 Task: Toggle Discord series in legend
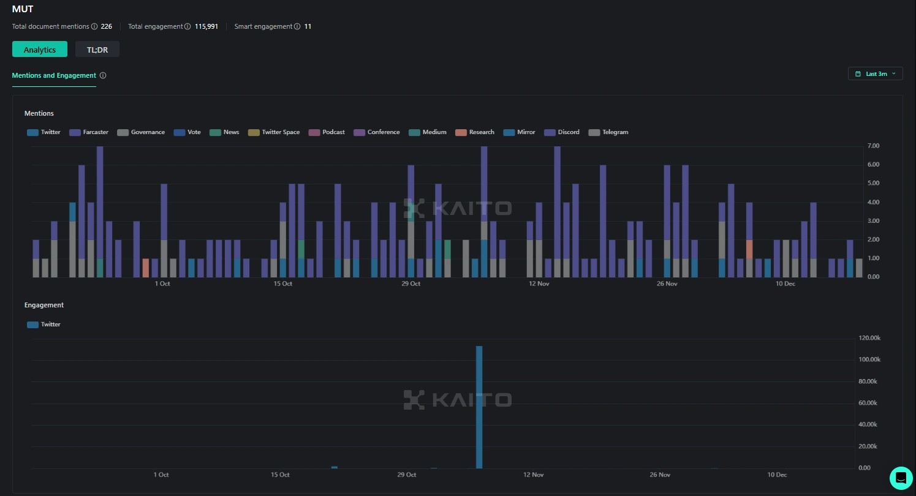562,132
